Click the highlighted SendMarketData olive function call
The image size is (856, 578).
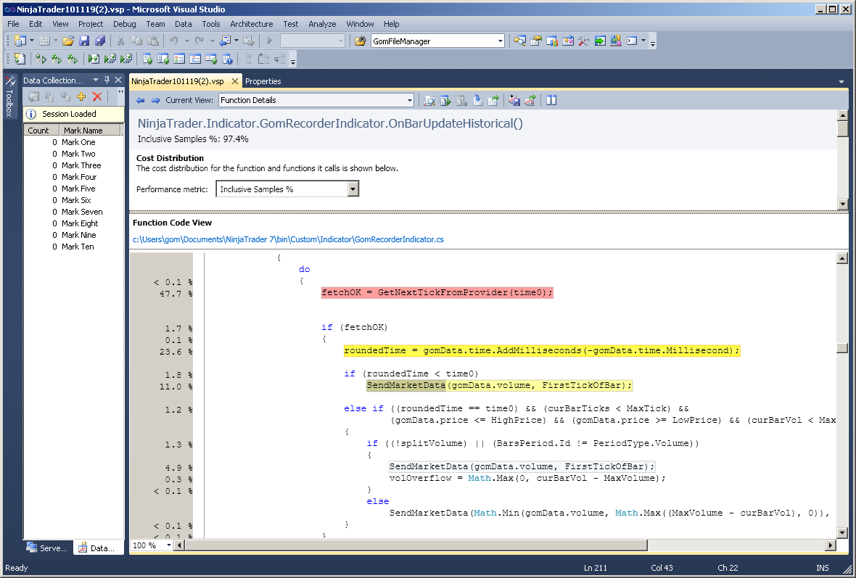(x=406, y=385)
